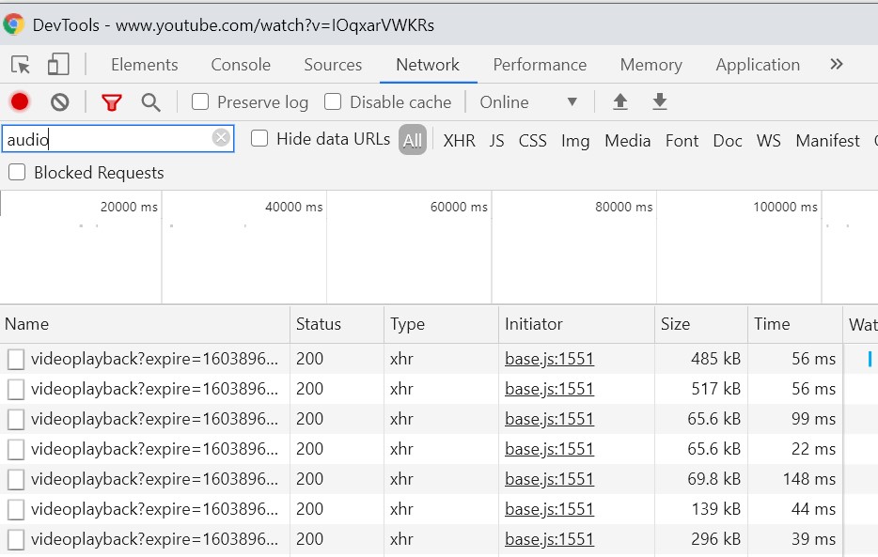Sort by Time column header

[795, 324]
